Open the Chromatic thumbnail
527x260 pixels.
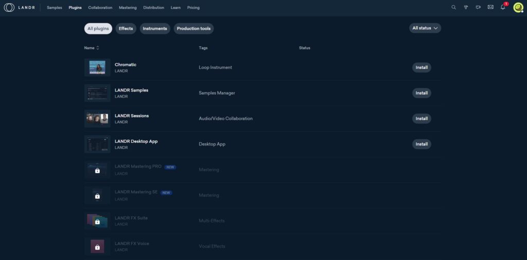(x=97, y=67)
